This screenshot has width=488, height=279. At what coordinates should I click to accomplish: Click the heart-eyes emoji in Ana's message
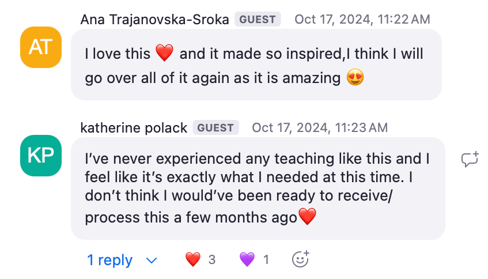[x=355, y=78]
